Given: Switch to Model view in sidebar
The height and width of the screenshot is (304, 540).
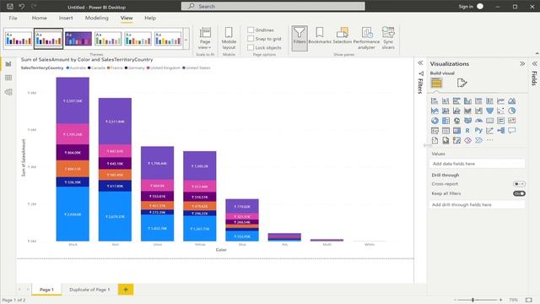Looking at the screenshot, I should (x=8, y=92).
